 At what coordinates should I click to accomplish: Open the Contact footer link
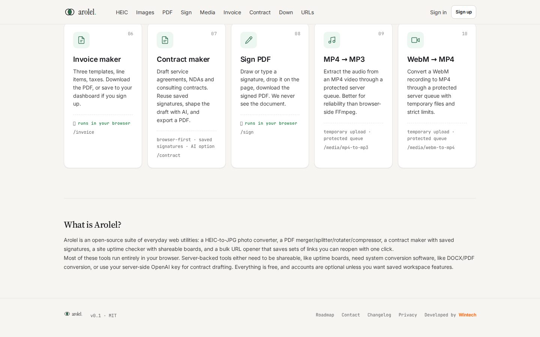click(x=351, y=315)
